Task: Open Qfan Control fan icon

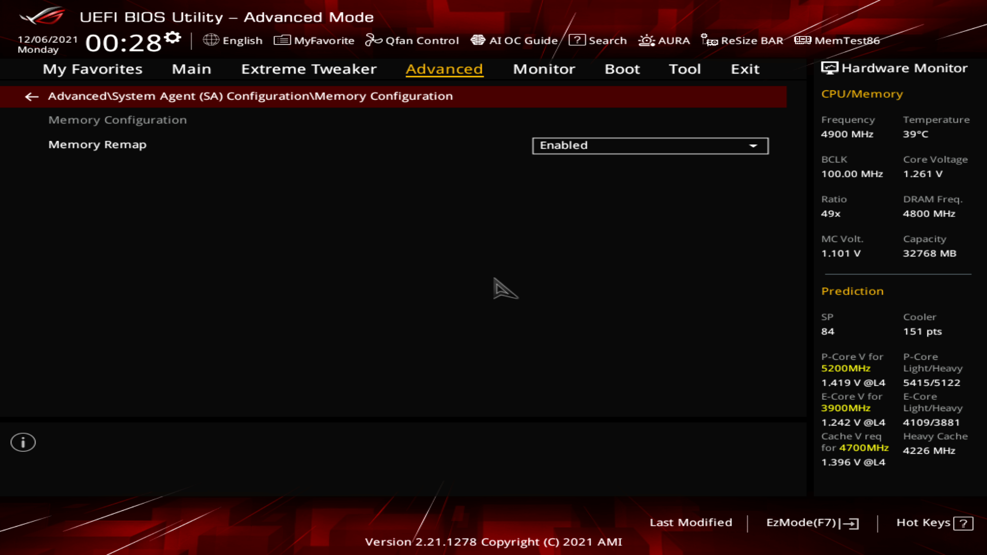Action: tap(373, 40)
